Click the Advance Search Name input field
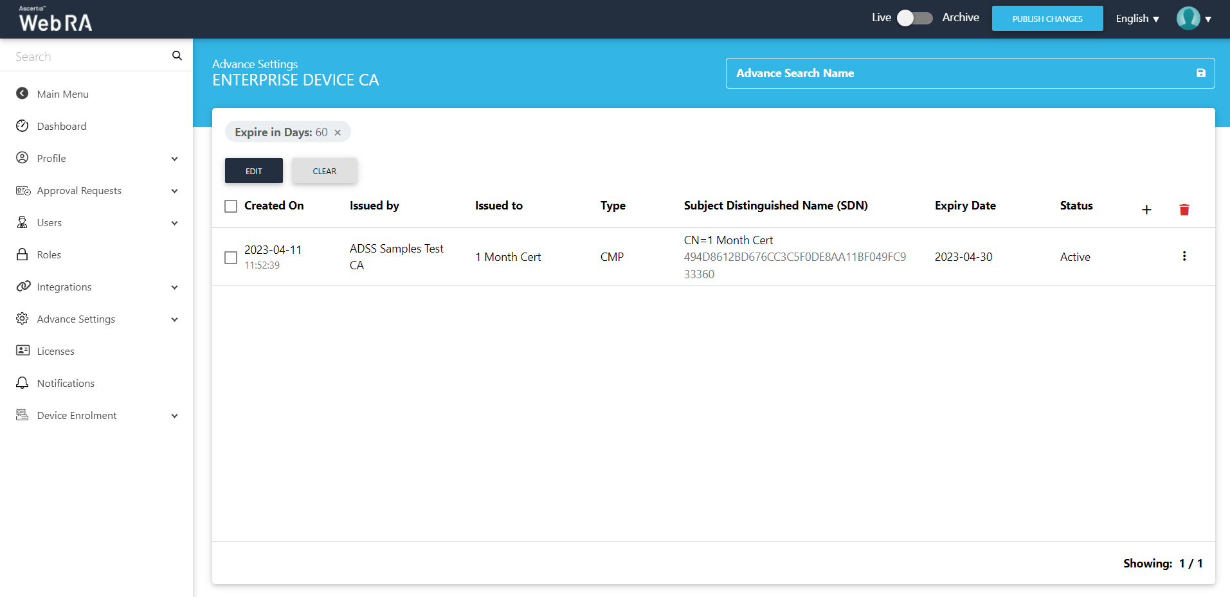This screenshot has height=597, width=1230. click(958, 73)
